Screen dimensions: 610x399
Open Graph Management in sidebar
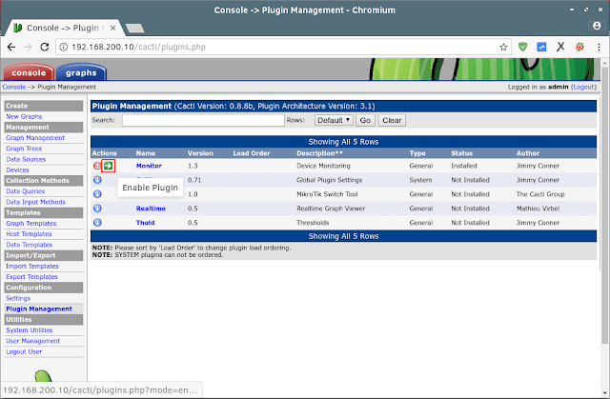click(35, 138)
